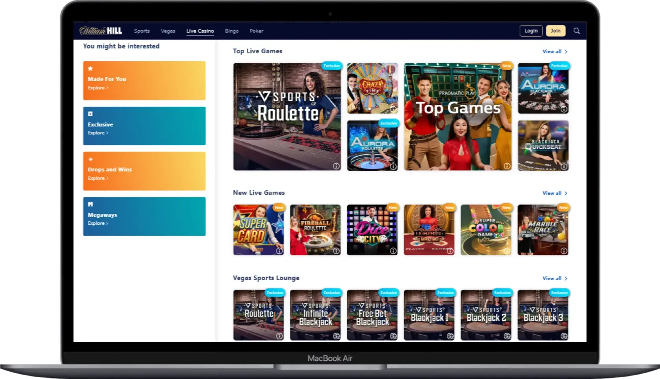This screenshot has width=660, height=379.
Task: Open the Marble Race game
Action: click(543, 230)
